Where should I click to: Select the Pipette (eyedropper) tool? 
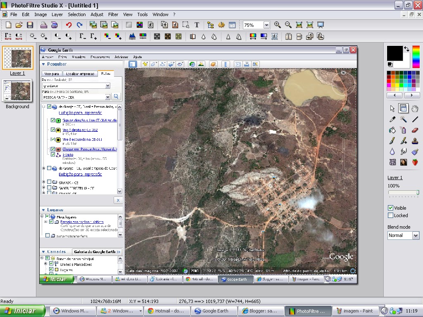392,119
